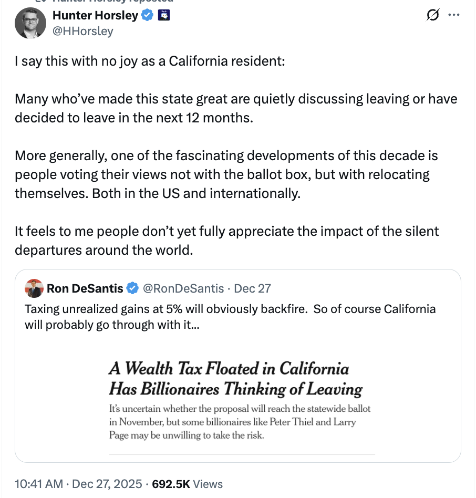The image size is (476, 498).
Task: Click the blue verified badge beside Hunter Horsley
Action: 148,16
